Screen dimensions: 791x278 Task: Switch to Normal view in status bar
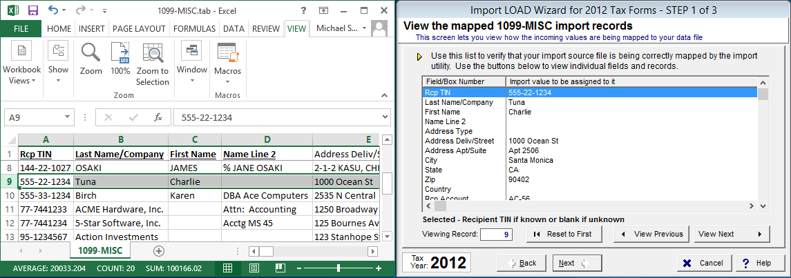point(227,268)
